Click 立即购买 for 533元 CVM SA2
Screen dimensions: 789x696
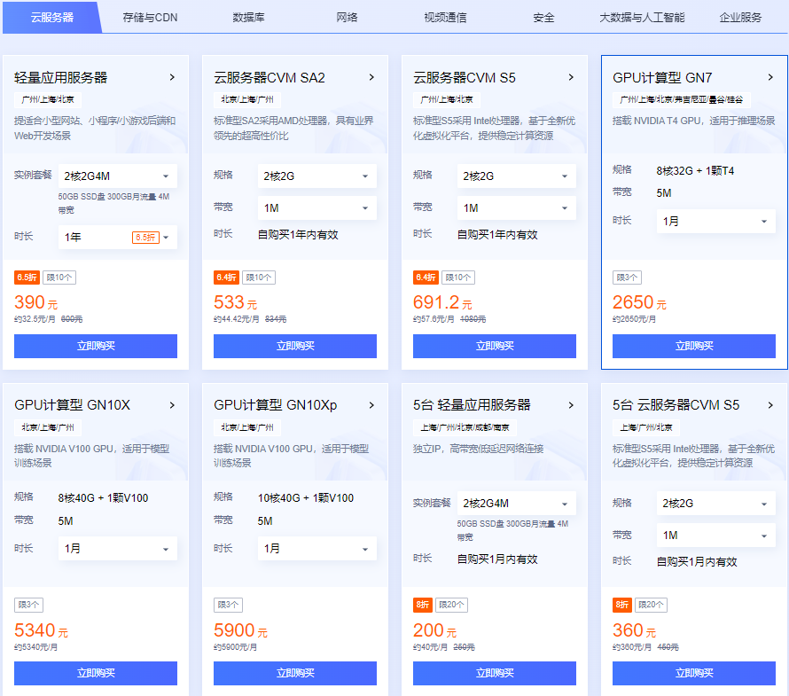295,347
